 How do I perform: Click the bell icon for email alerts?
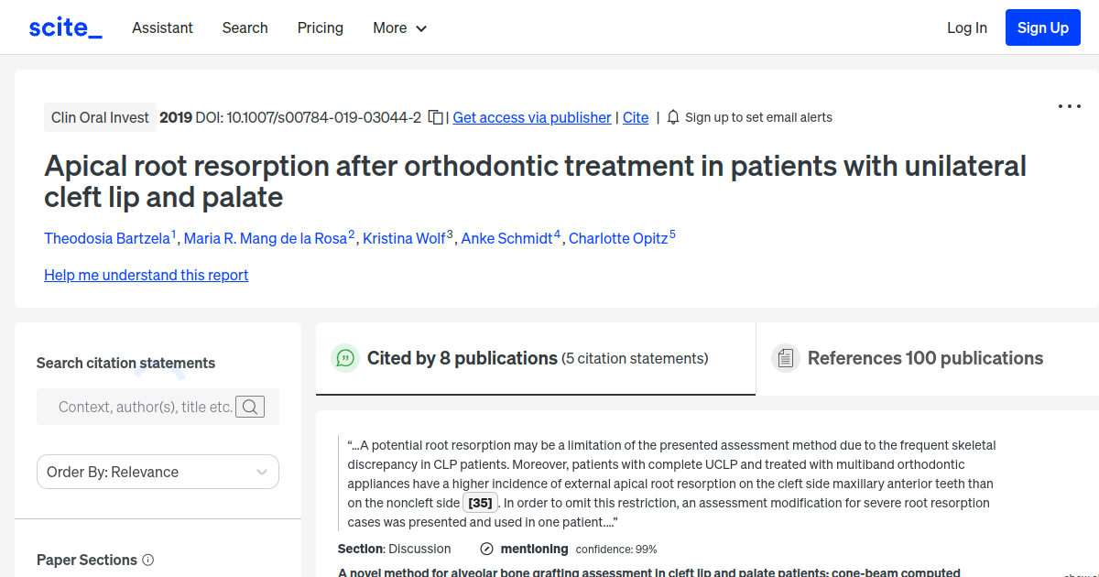click(673, 117)
